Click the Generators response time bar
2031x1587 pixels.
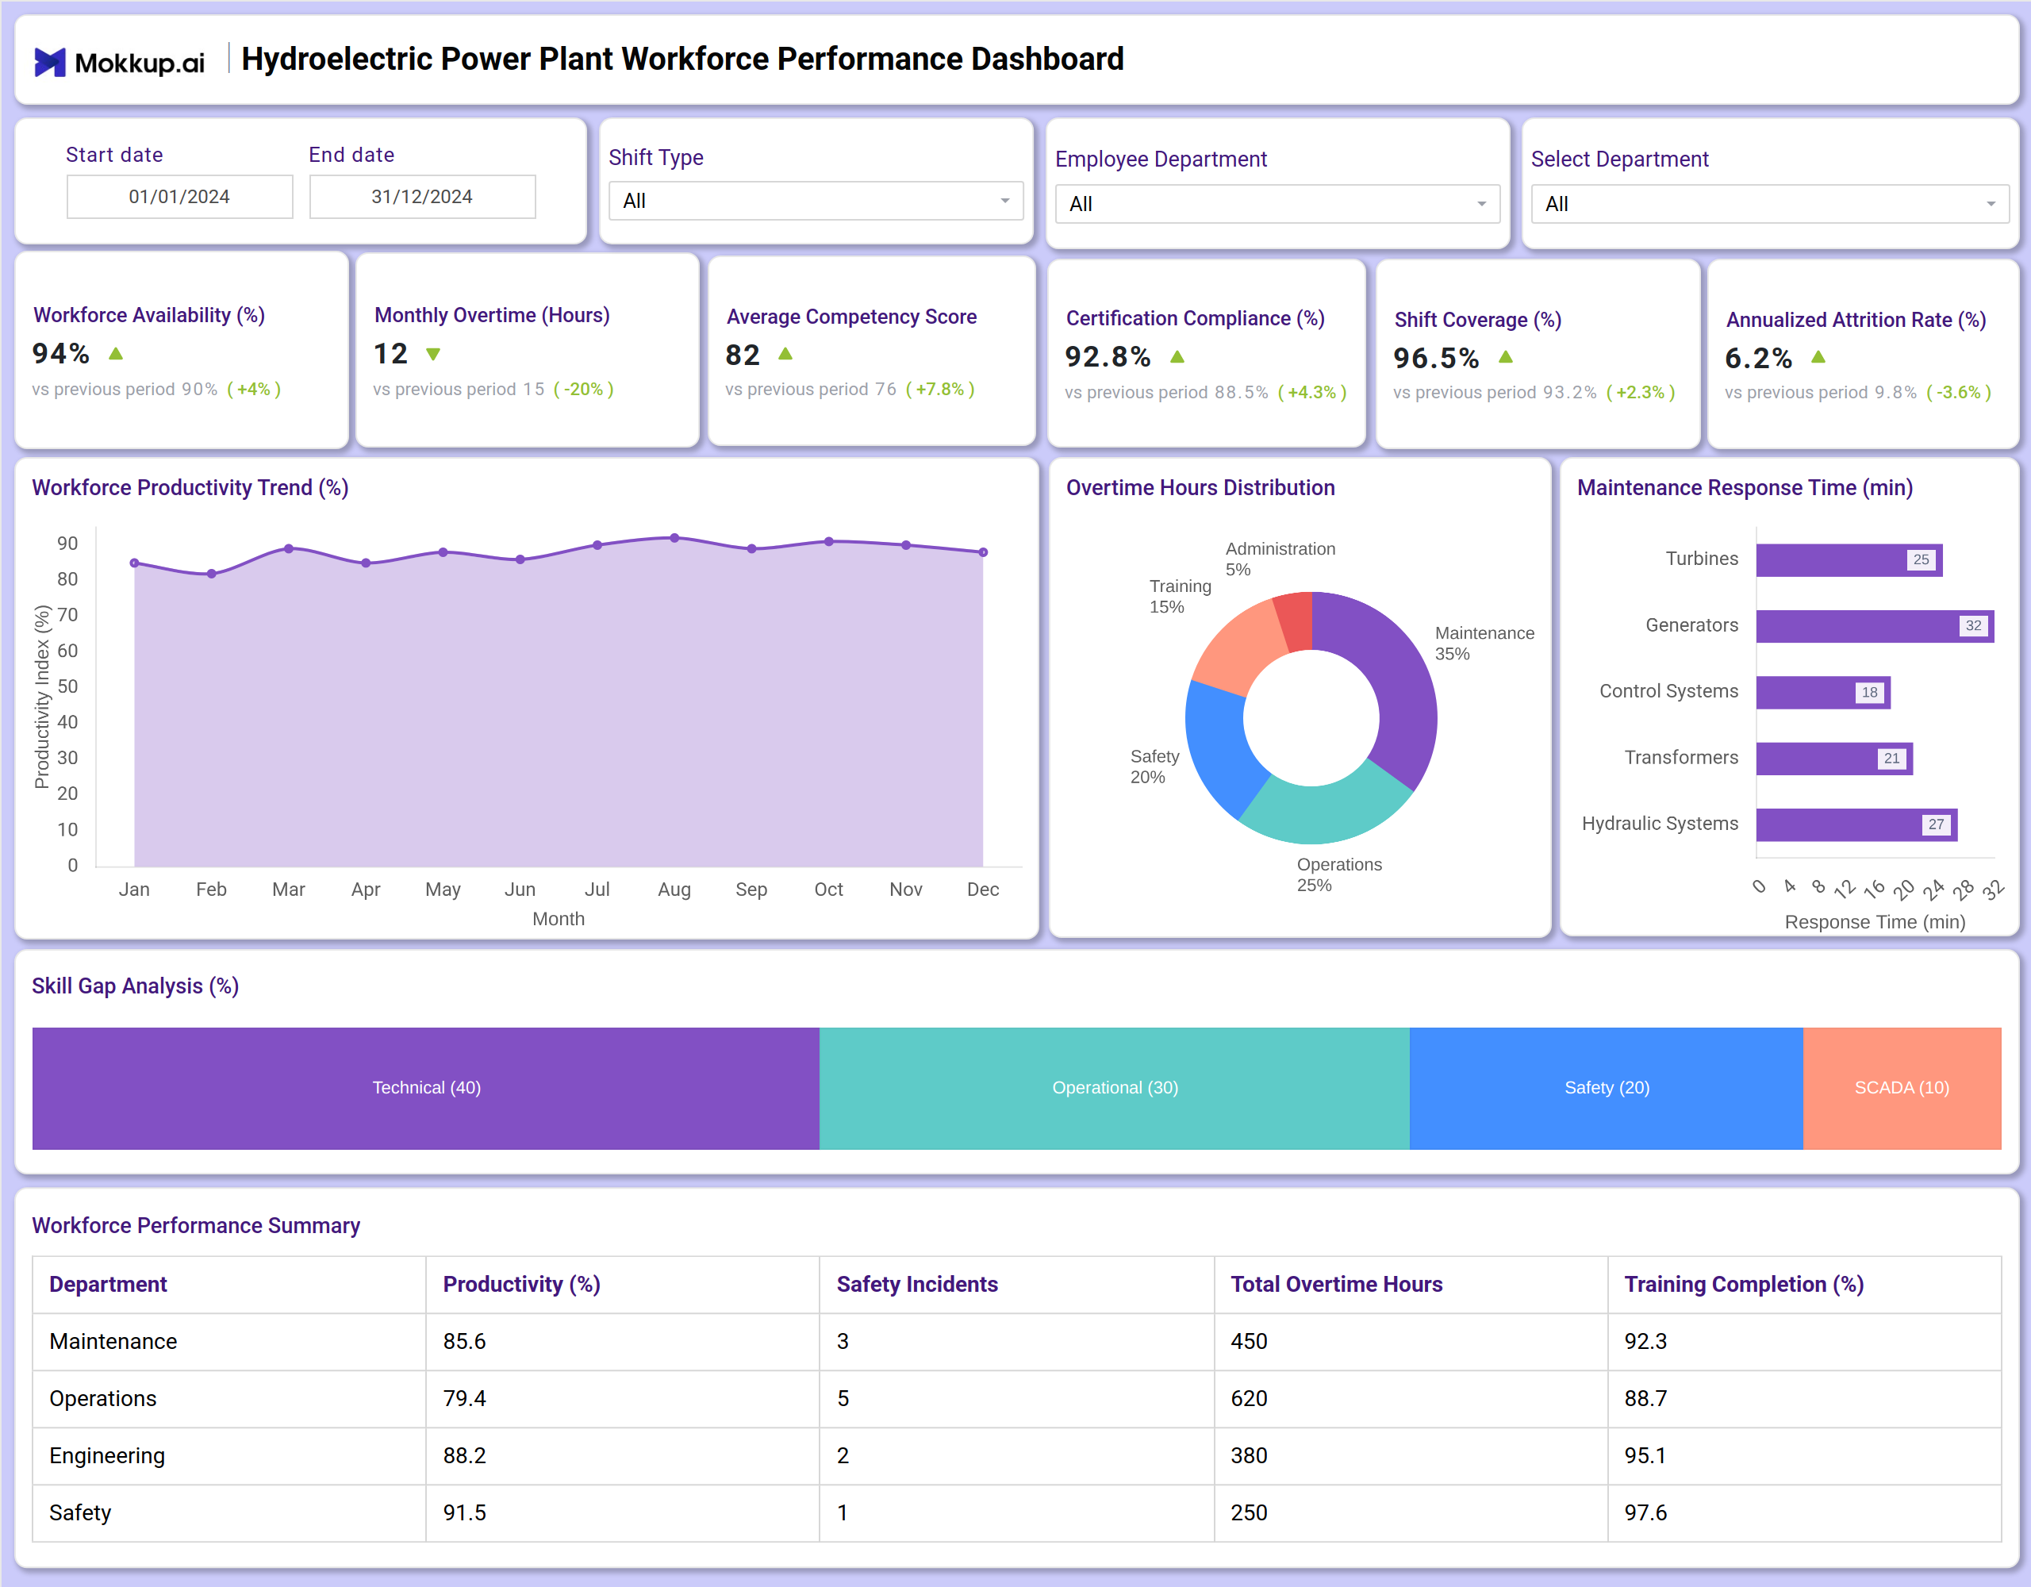[1875, 626]
